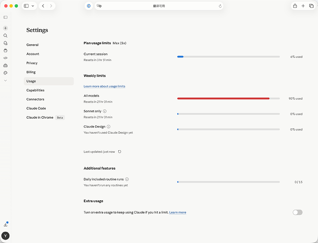Open the code icon in sidebar
The width and height of the screenshot is (318, 243).
click(x=5, y=58)
